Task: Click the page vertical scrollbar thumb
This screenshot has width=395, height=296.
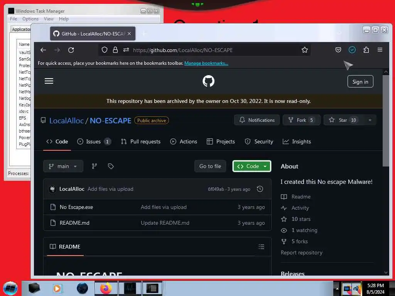Action: pos(386,121)
